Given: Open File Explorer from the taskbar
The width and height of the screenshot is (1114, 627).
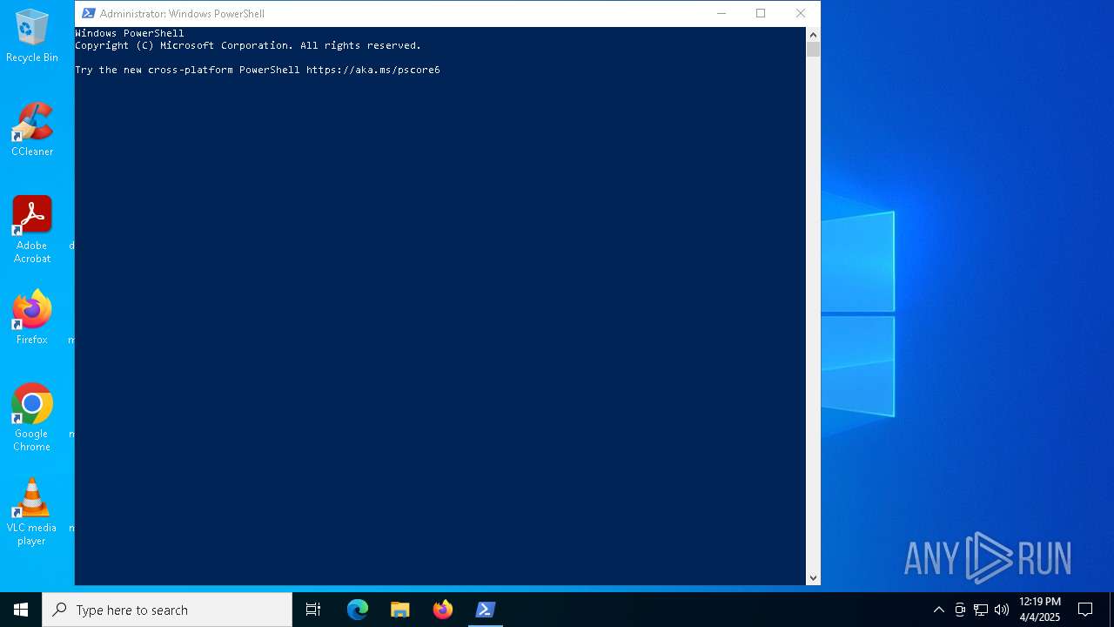Looking at the screenshot, I should (x=400, y=610).
